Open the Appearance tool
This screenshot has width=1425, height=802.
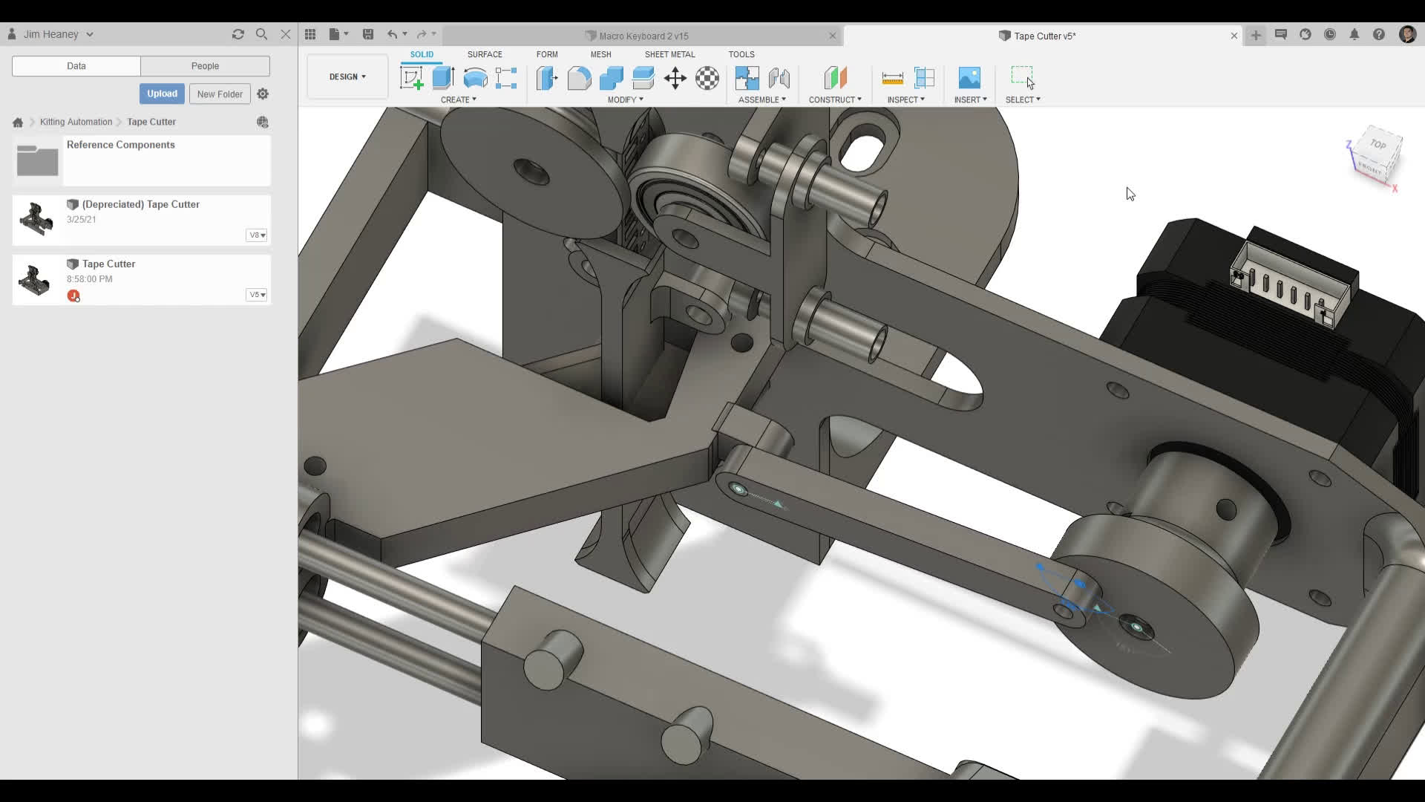coord(708,78)
